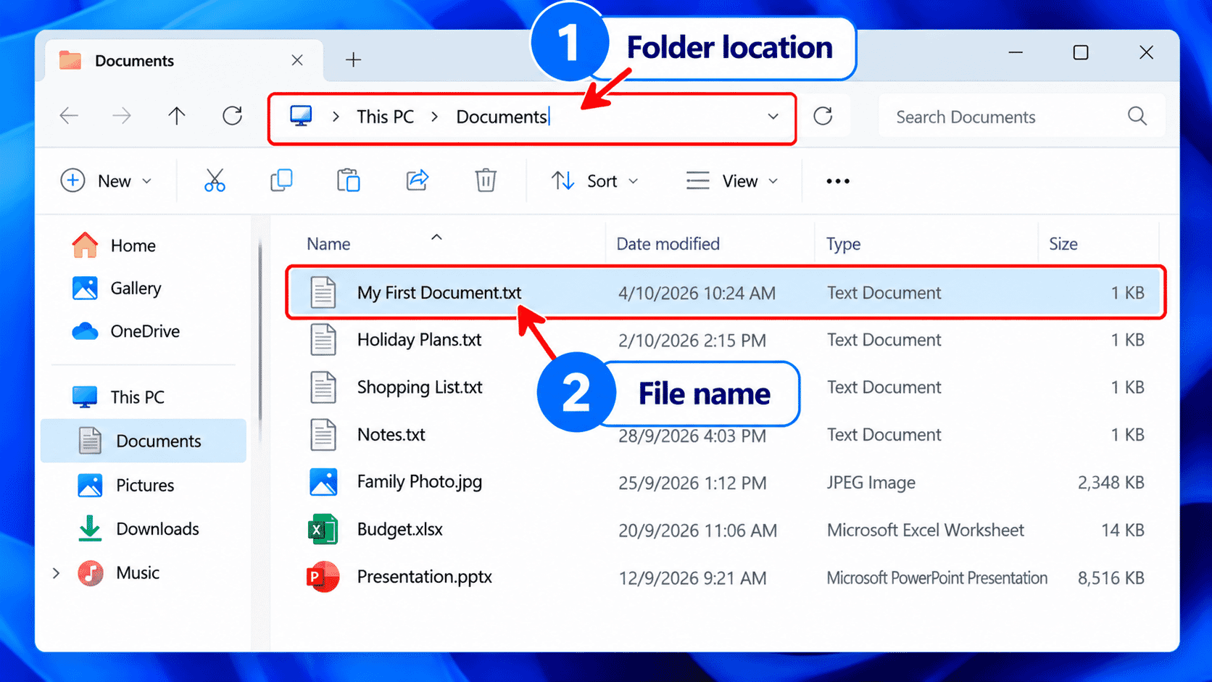Close the Documents tab
Screen dimensions: 1212x682
297,60
